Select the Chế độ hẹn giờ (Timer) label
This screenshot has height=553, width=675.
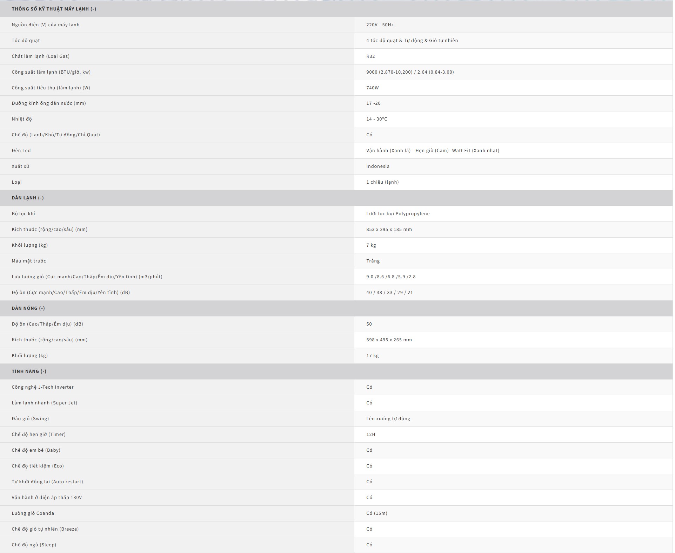pyautogui.click(x=39, y=435)
